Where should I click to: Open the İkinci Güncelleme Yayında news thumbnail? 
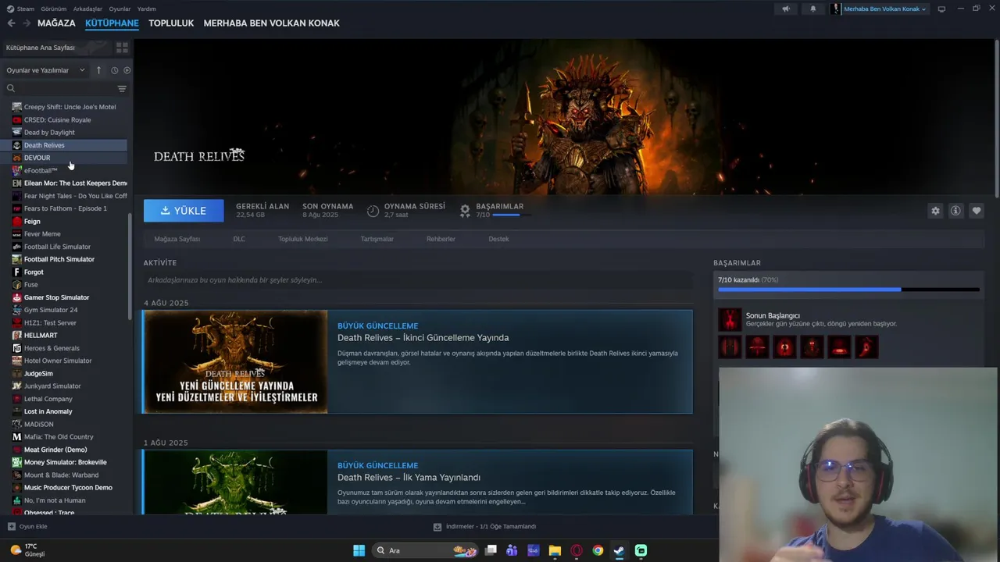235,361
